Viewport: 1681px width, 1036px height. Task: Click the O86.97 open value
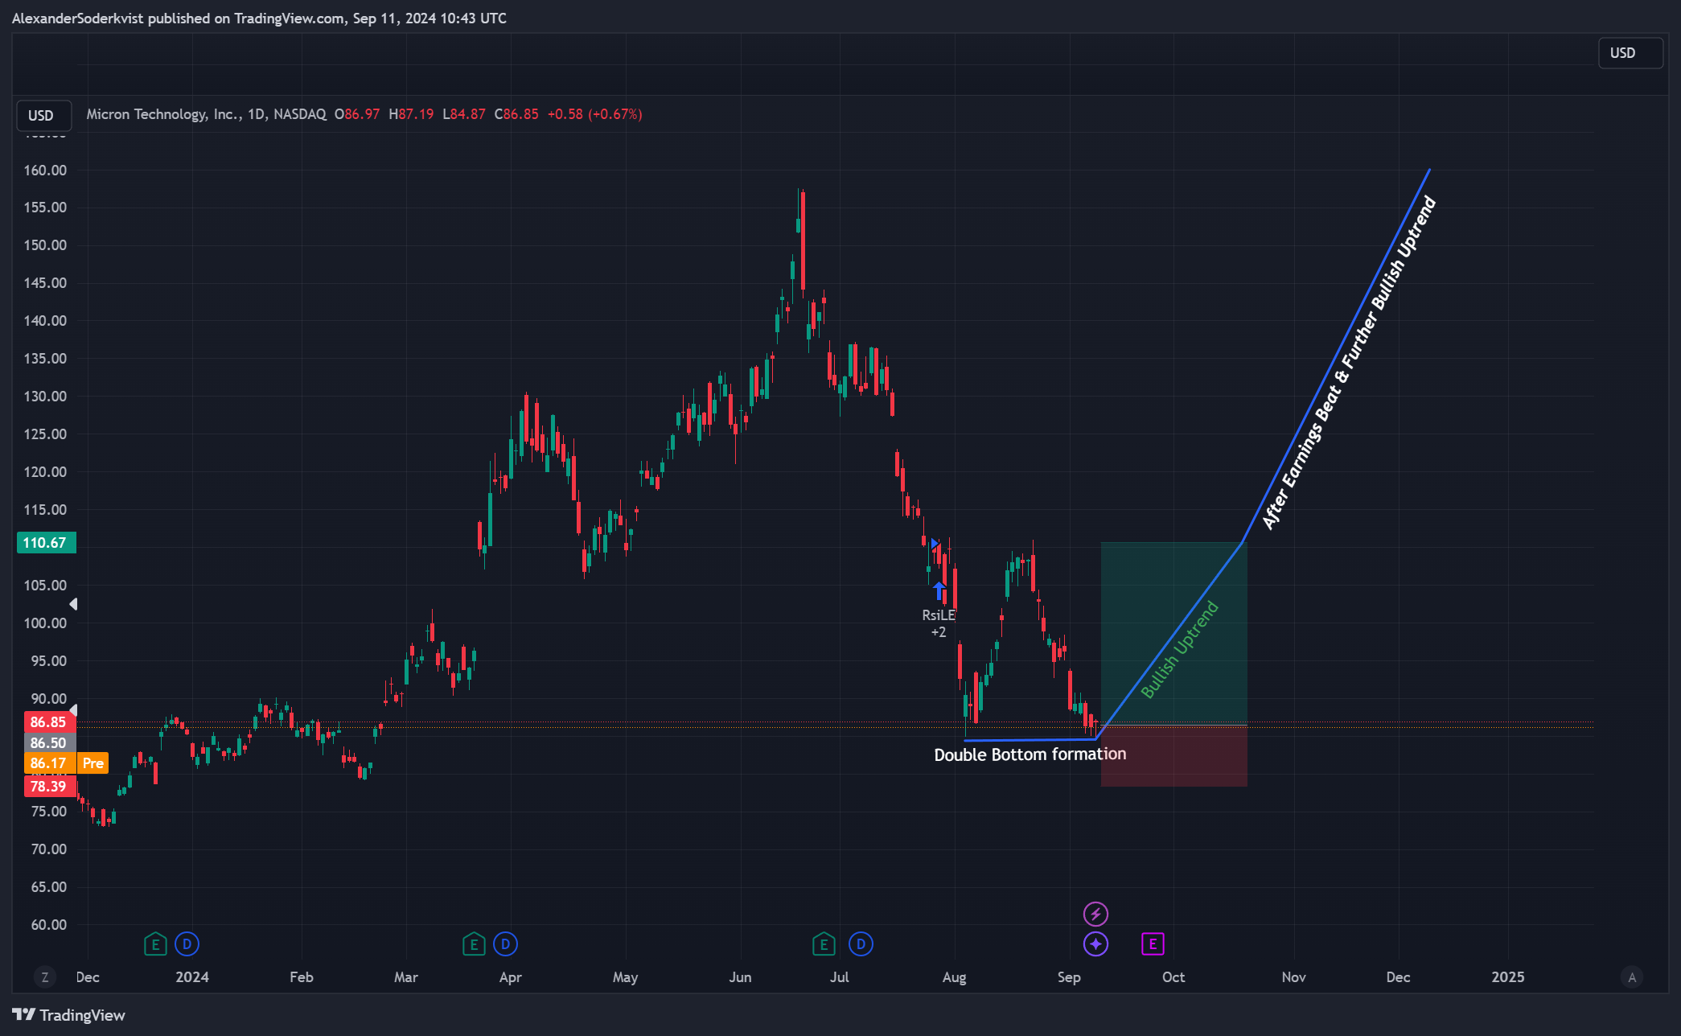tap(357, 114)
